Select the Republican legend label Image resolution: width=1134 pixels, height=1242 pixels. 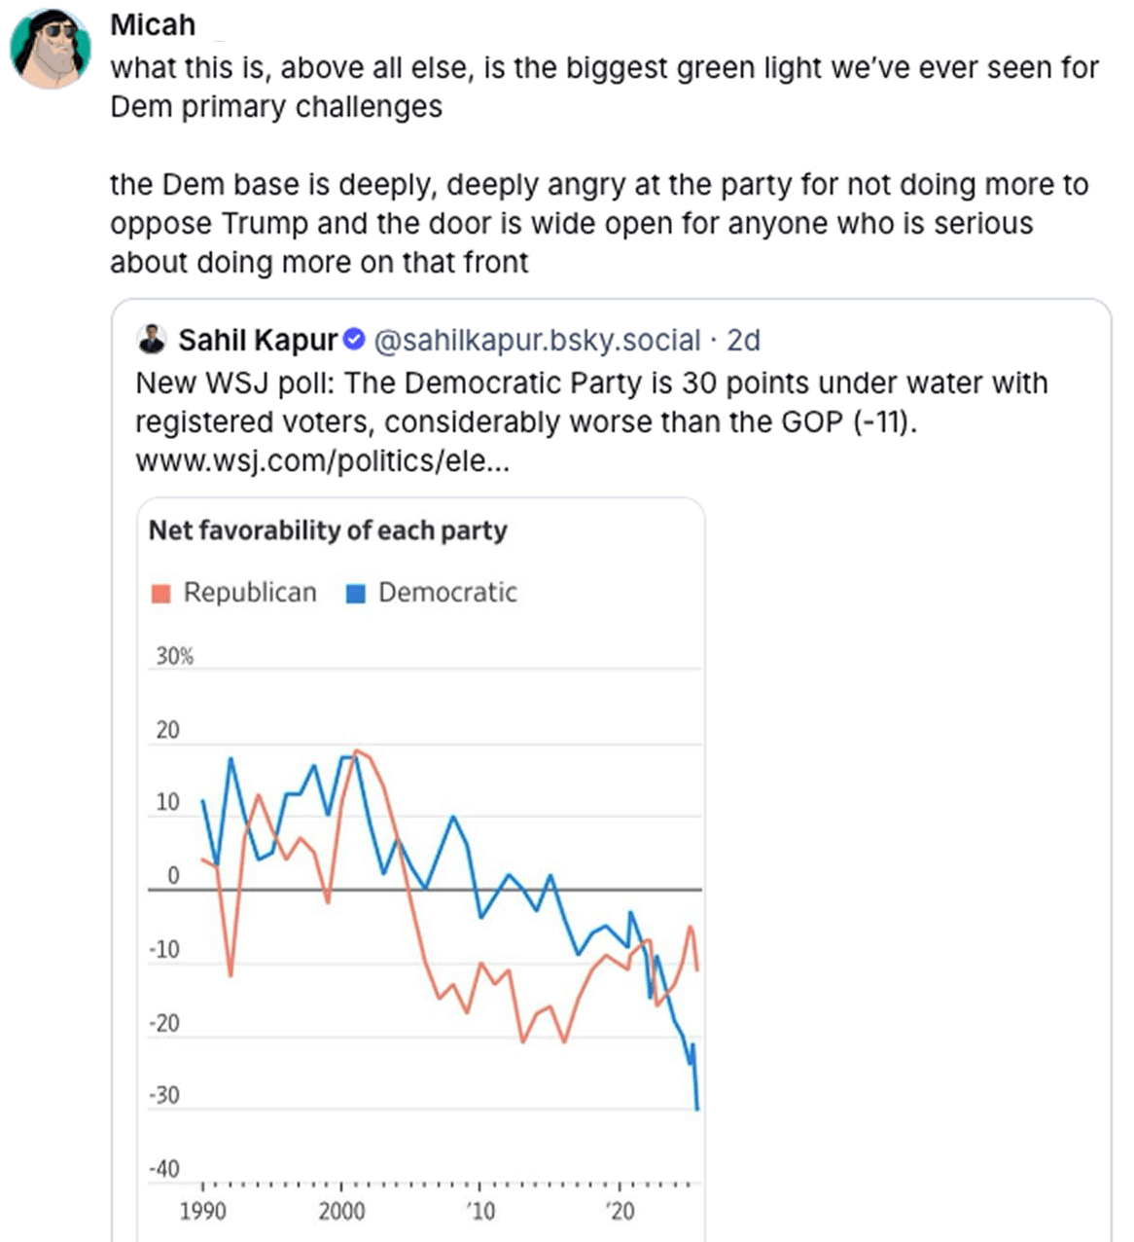(x=250, y=593)
